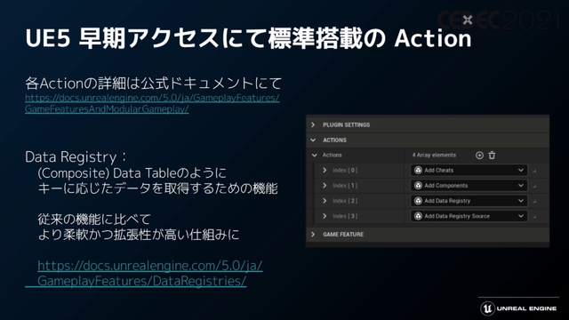Viewport: 569px width, 320px height.
Task: Open the GameFeaturesAndModularGameplay documentation link
Action: tap(152, 103)
